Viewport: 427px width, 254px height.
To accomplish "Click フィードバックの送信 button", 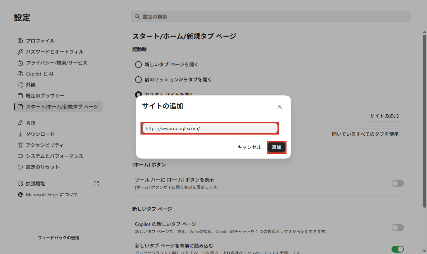I will point(59,238).
